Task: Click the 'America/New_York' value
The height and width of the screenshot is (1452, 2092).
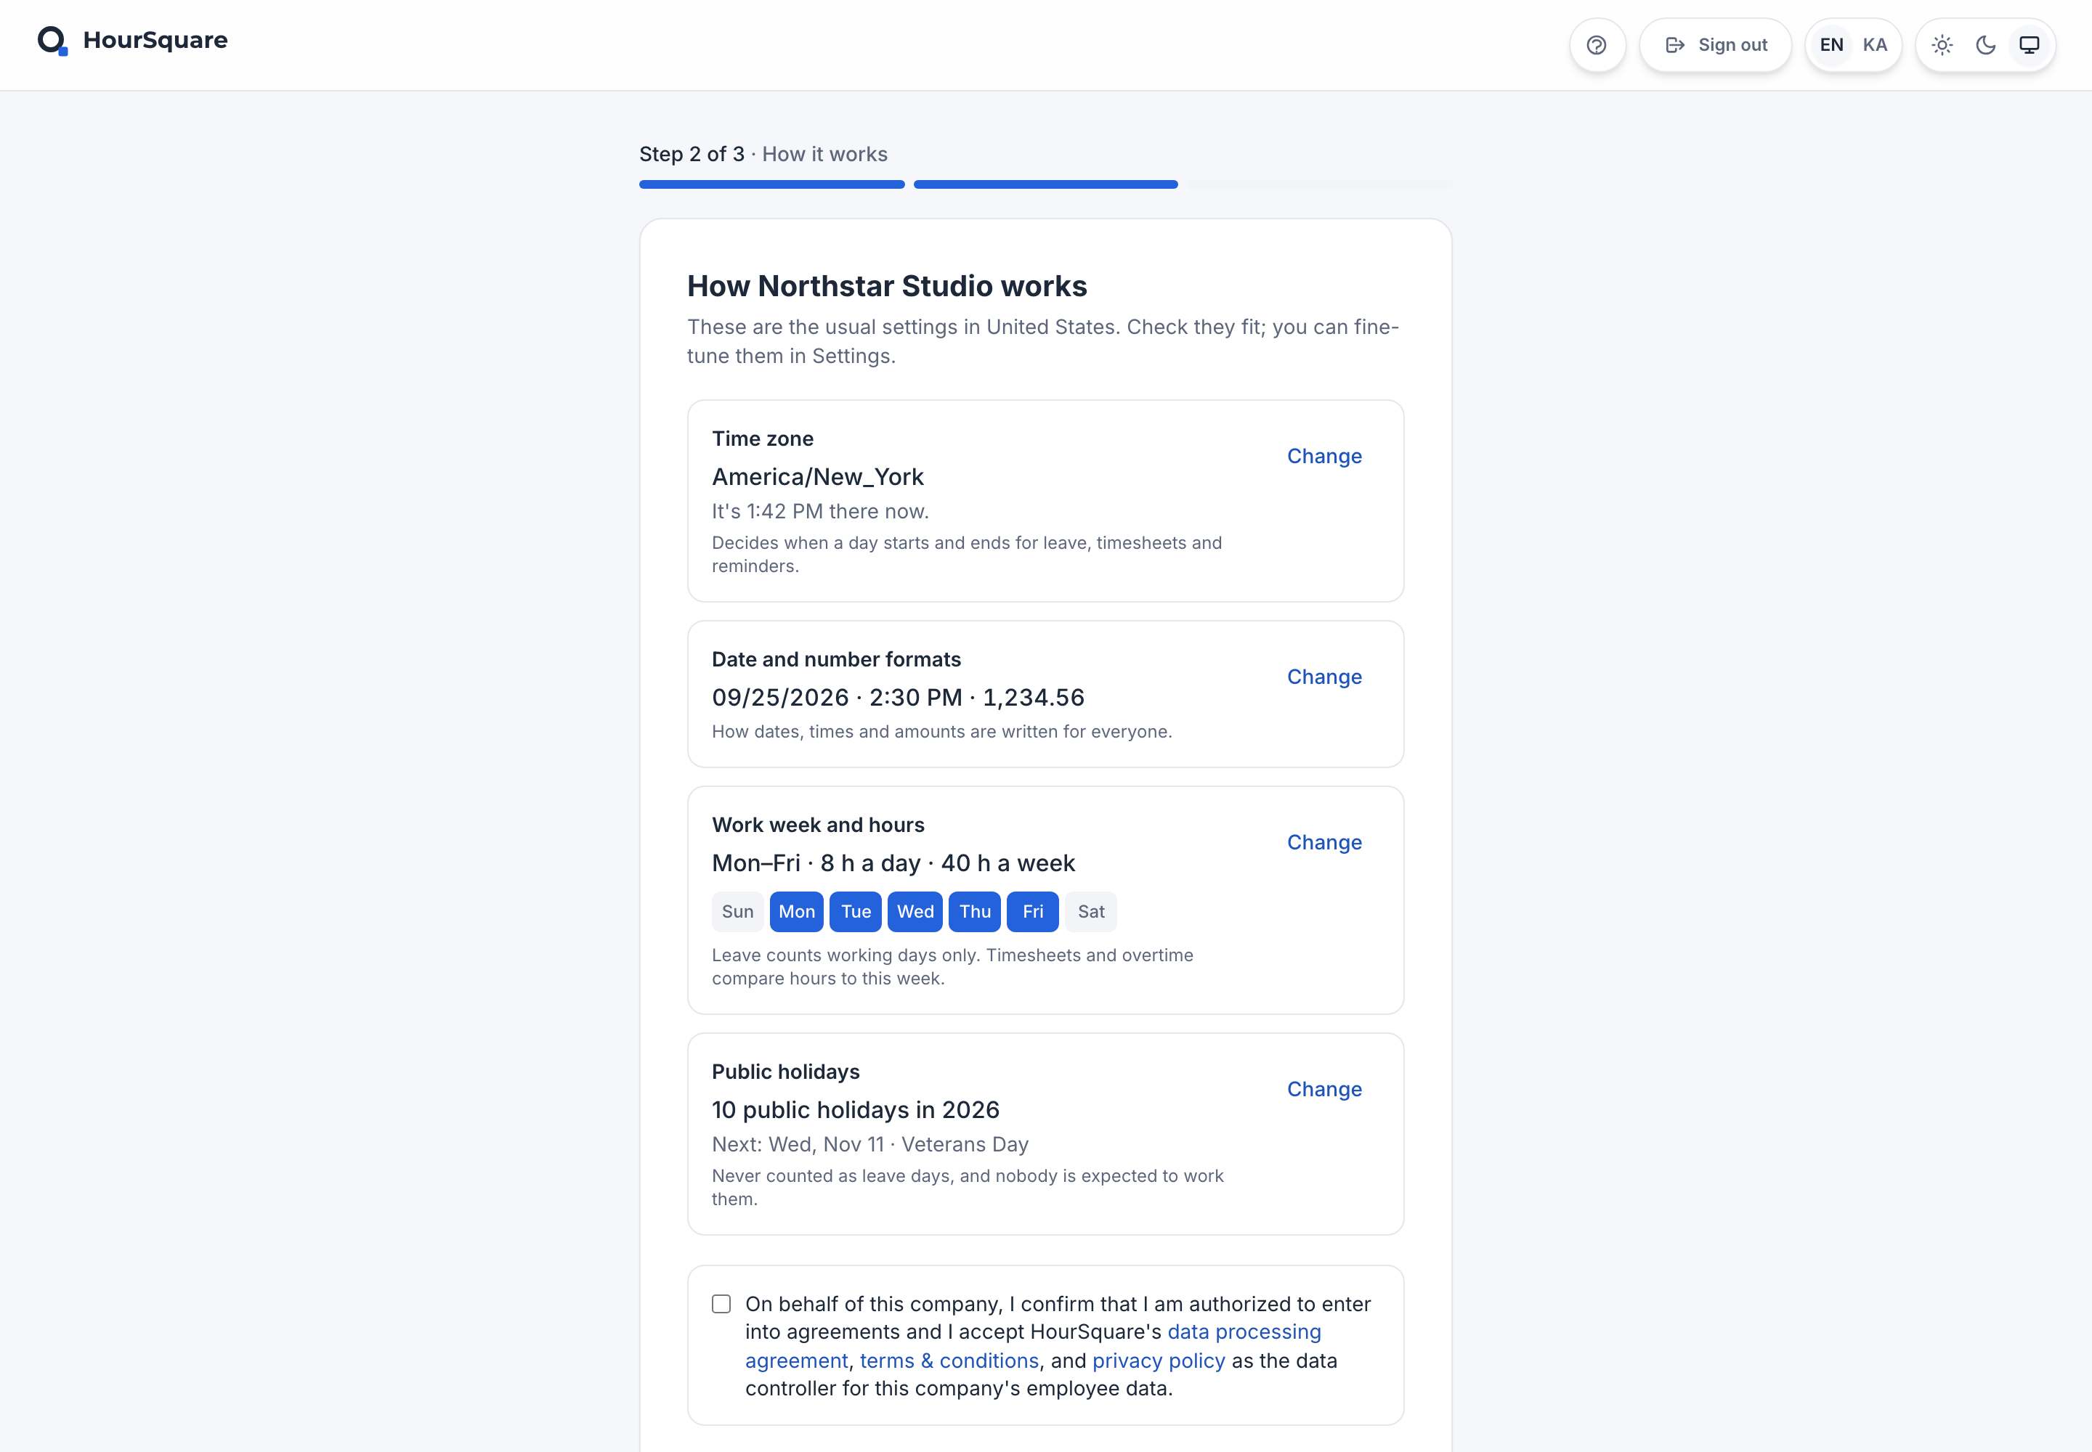Action: coord(817,477)
